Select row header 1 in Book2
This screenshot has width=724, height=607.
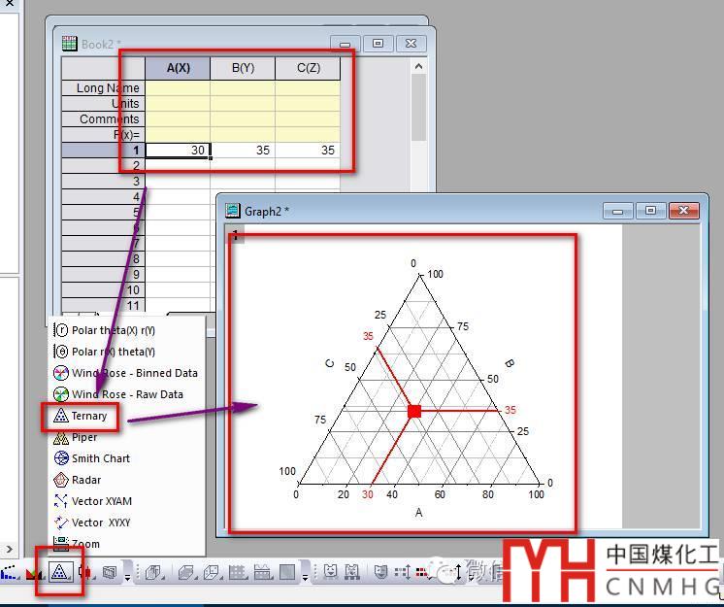point(104,151)
